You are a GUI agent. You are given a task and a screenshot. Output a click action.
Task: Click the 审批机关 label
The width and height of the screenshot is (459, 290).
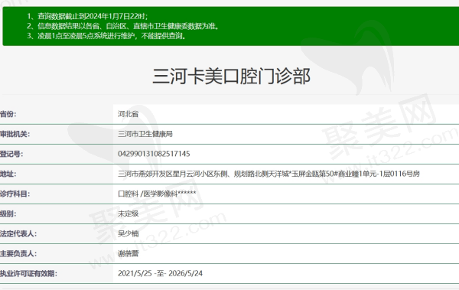pos(15,134)
